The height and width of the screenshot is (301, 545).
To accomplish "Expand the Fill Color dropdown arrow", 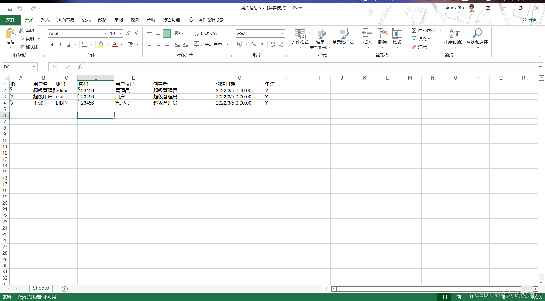I will [x=107, y=44].
